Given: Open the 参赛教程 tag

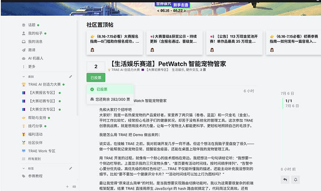Looking at the screenshot, I should click(33, 176).
